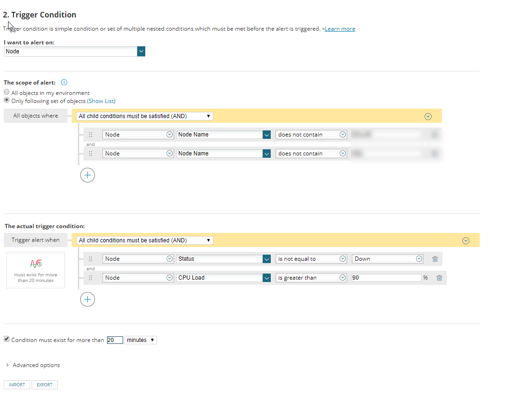The width and height of the screenshot is (525, 402).
Task: Open the 'I want to alert on' Node dropdown
Action: pos(75,51)
